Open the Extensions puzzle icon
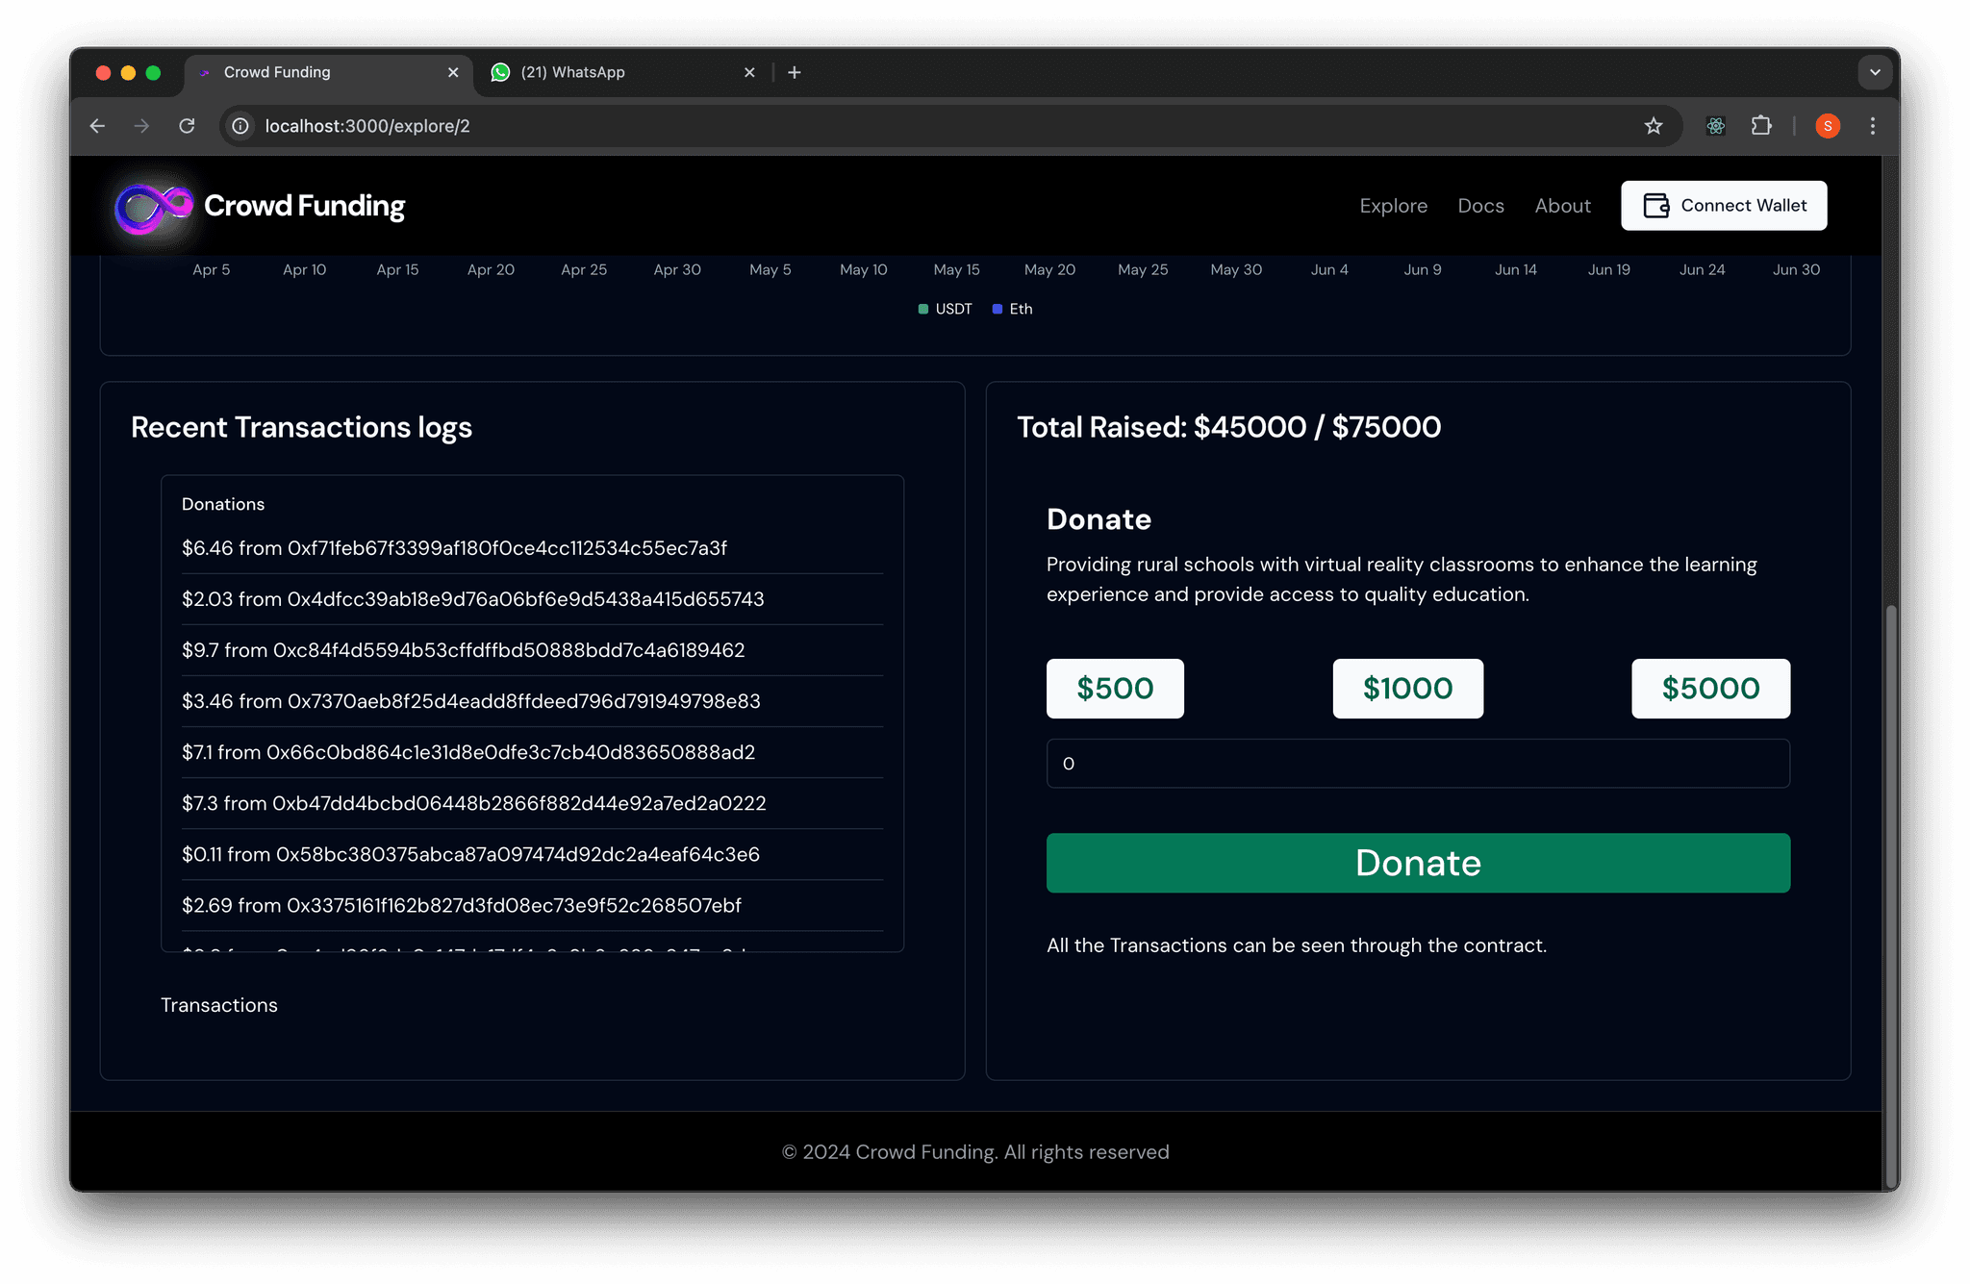This screenshot has height=1284, width=1970. point(1760,126)
